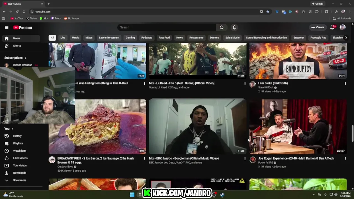
Task: Select the Gaming filter chip
Action: tap(130, 38)
